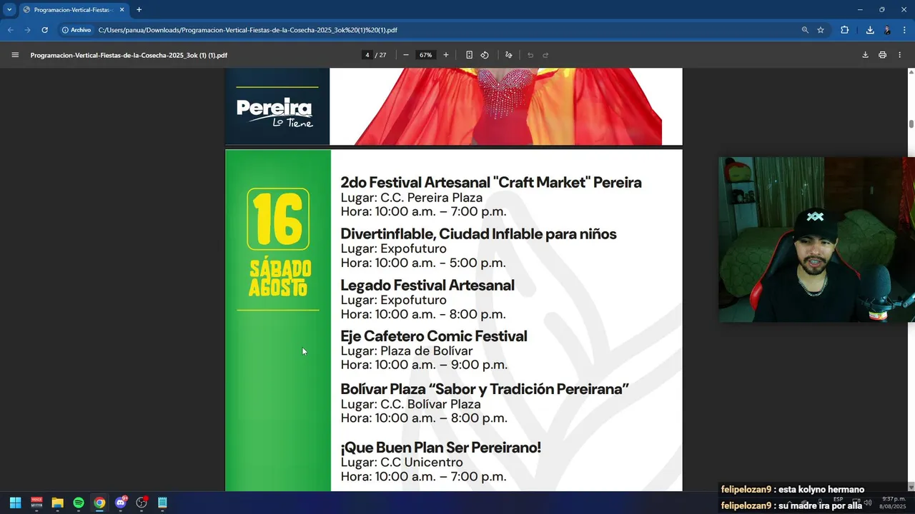Open the Windows Start menu
Viewport: 915px width, 514px height.
click(15, 503)
